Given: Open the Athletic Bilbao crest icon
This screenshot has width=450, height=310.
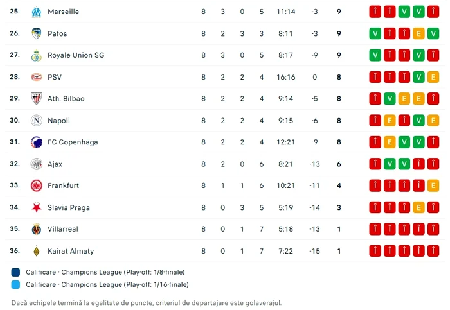Looking at the screenshot, I should click(x=37, y=99).
